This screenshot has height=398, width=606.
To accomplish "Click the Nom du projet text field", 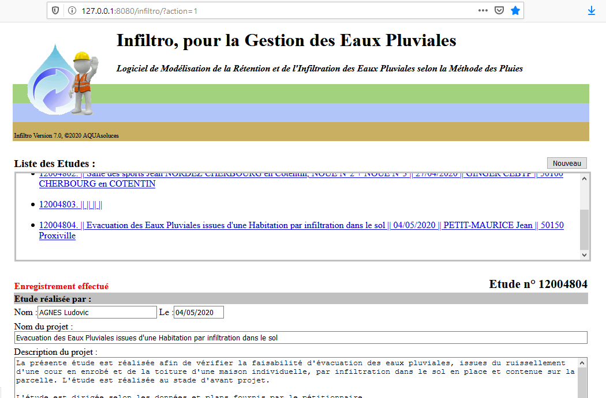I will (x=300, y=338).
